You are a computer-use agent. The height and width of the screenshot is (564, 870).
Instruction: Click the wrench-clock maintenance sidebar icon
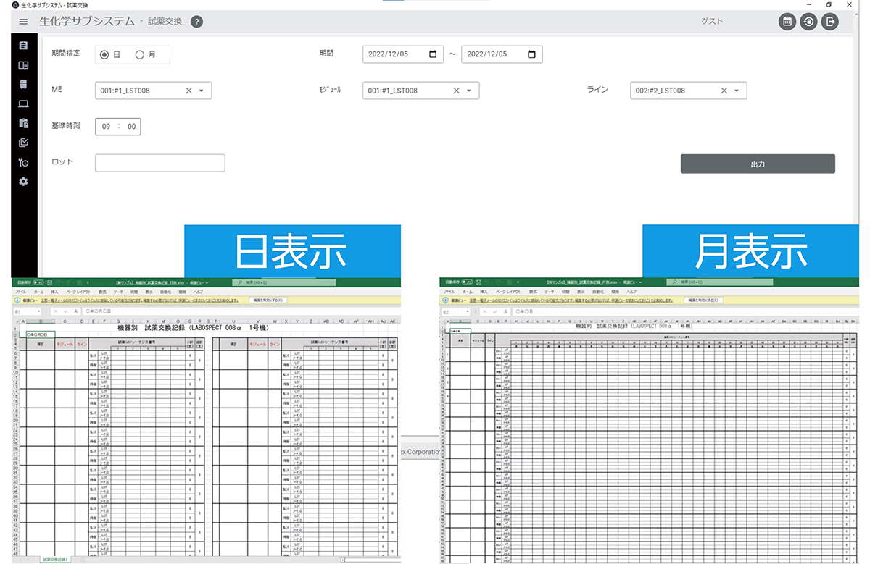pos(23,162)
